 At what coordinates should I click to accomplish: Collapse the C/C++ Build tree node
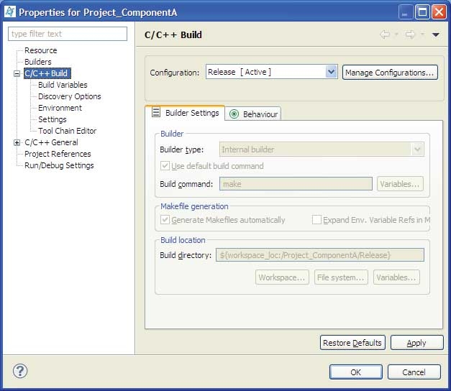pyautogui.click(x=17, y=73)
